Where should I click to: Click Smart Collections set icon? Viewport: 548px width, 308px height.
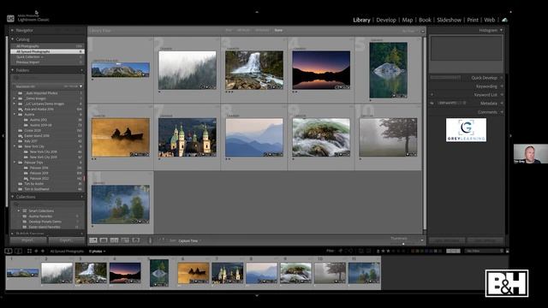click(25, 211)
